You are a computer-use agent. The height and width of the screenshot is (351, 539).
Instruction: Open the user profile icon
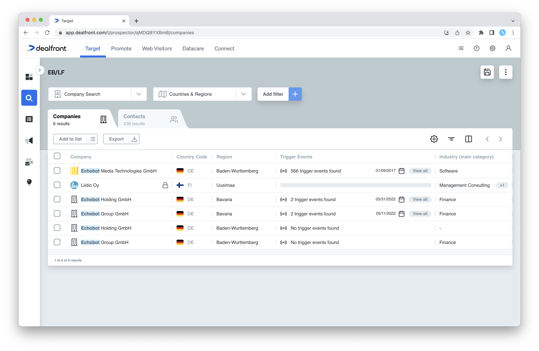pos(508,48)
